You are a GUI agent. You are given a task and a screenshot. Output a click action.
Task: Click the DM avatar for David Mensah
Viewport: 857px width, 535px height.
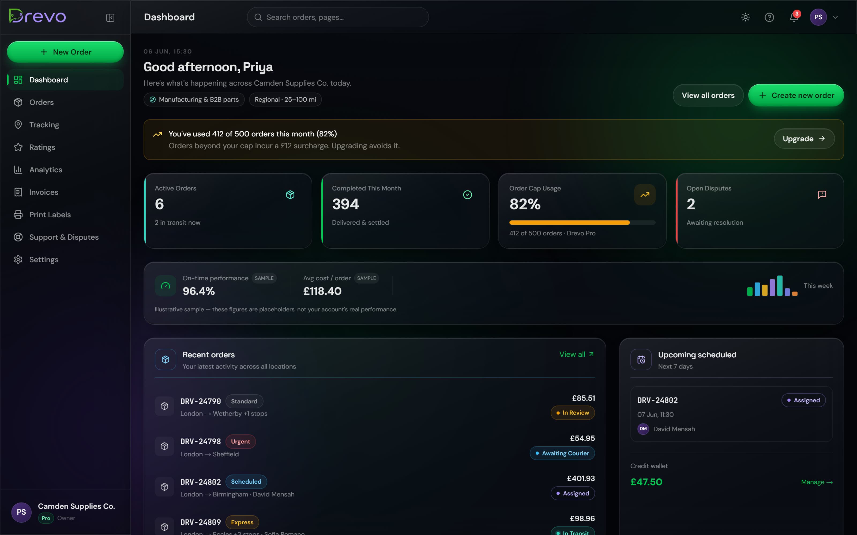[643, 429]
